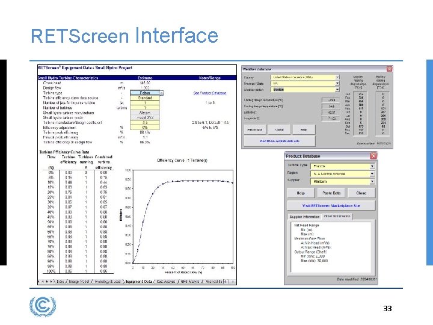Viewport: 433px width, 325px height.
Task: Click Close in the Weather database dialog
Action: tap(280, 129)
